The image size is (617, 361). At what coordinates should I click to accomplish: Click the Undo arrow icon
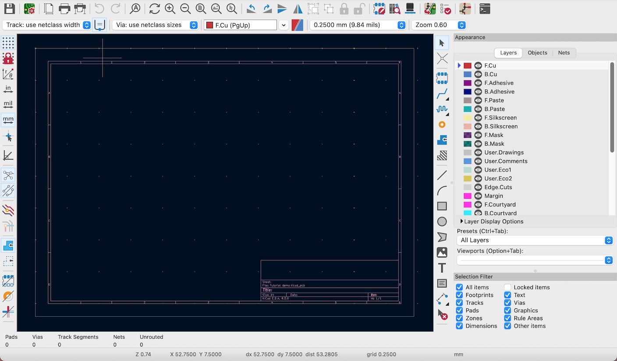(99, 8)
